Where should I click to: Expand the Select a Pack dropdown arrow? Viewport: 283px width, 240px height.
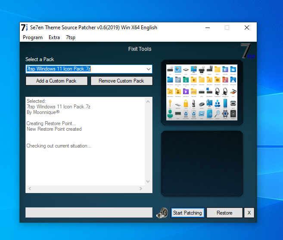148,69
